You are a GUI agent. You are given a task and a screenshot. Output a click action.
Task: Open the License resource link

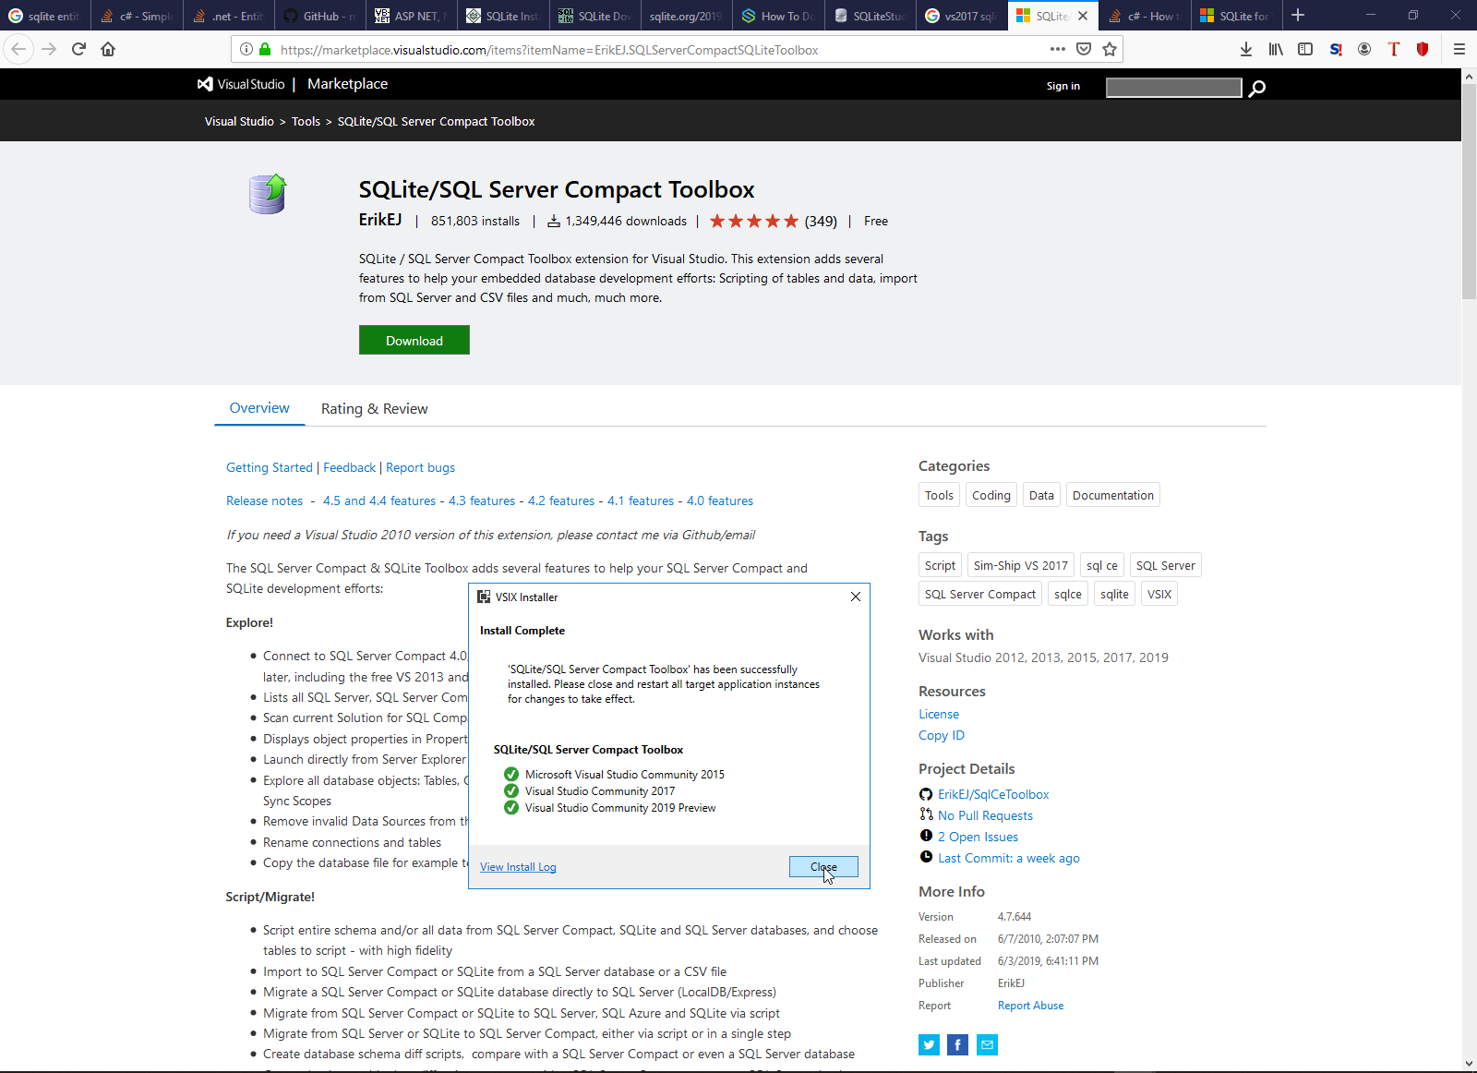pos(939,714)
